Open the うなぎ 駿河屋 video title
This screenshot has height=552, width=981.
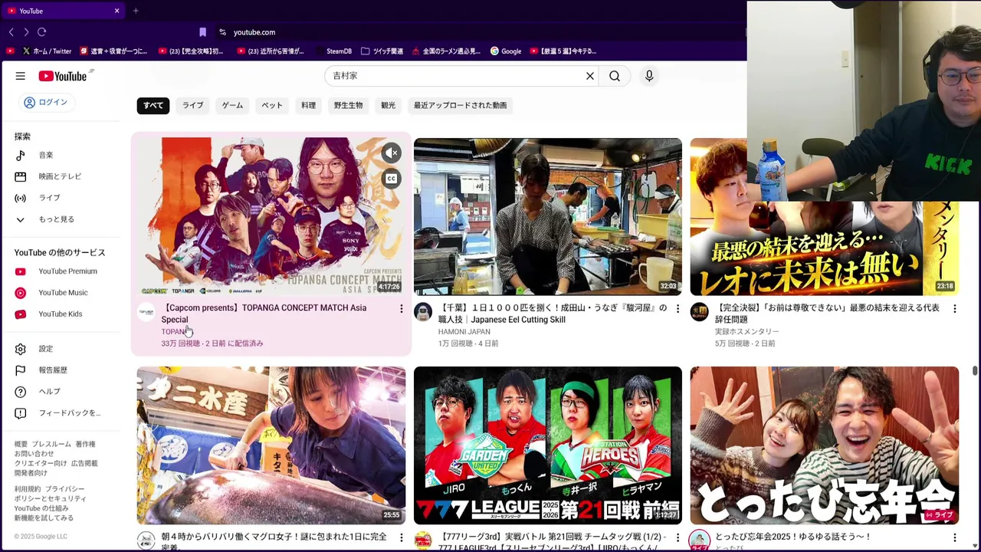coord(553,314)
